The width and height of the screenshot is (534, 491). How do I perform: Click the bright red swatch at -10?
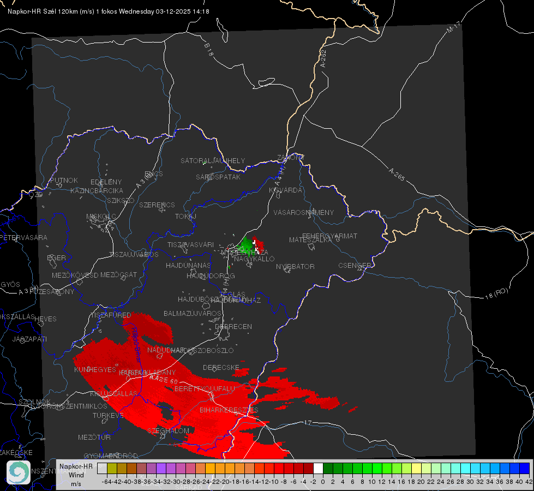coord(279,468)
